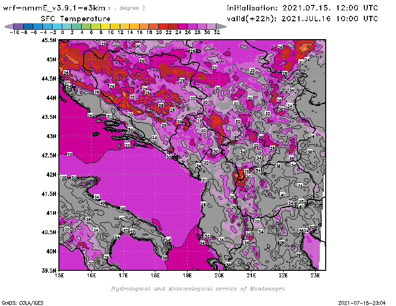Click the legend swatch between -6 and -4
The width and height of the screenshot is (396, 306).
(x=38, y=26)
